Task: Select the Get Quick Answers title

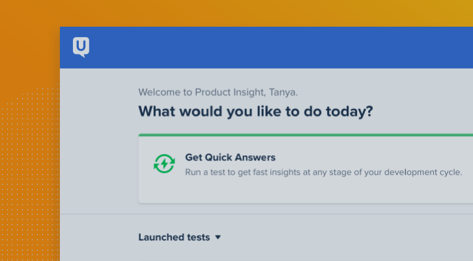Action: [230, 157]
